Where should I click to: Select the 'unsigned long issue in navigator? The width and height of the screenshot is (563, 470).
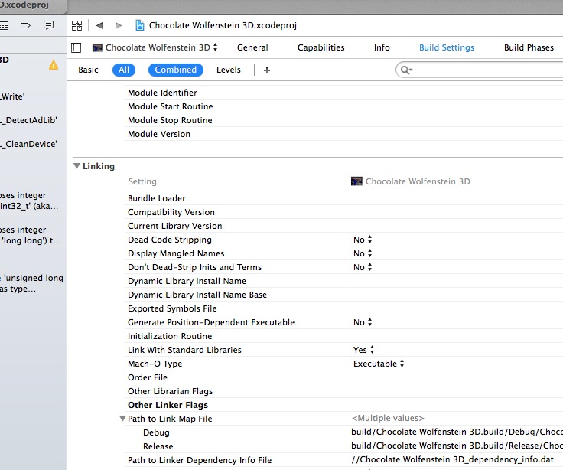pyautogui.click(x=31, y=283)
